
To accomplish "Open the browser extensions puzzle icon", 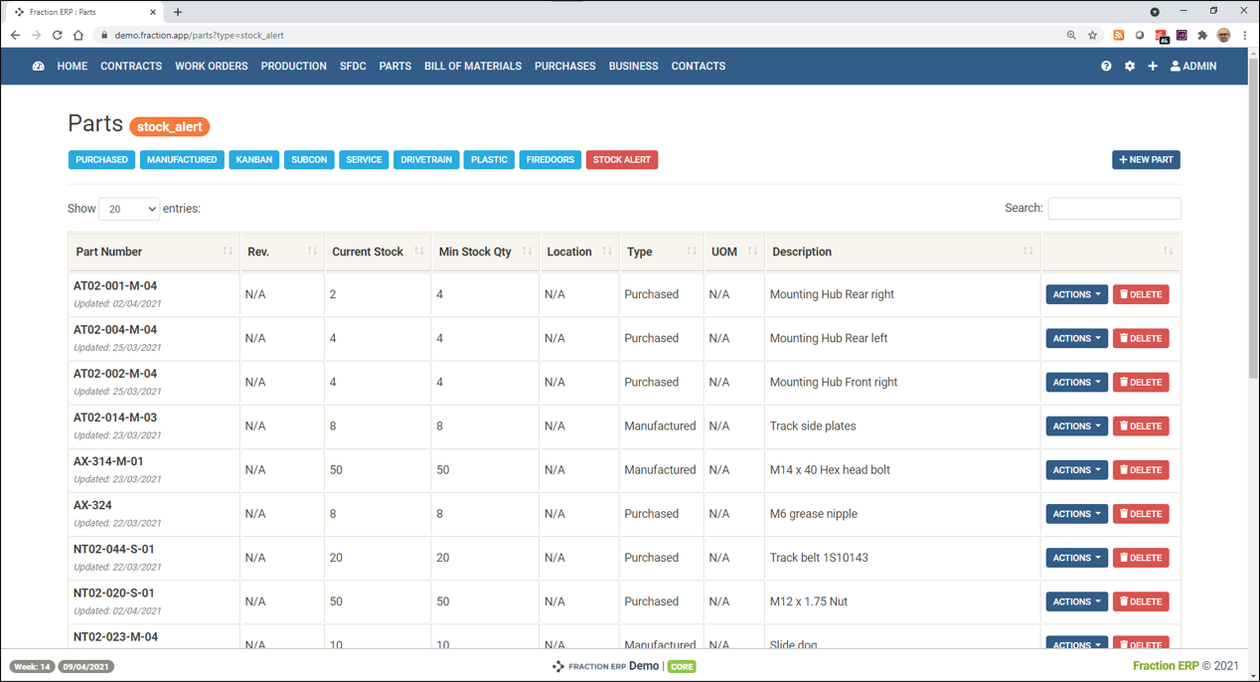I will 1202,35.
